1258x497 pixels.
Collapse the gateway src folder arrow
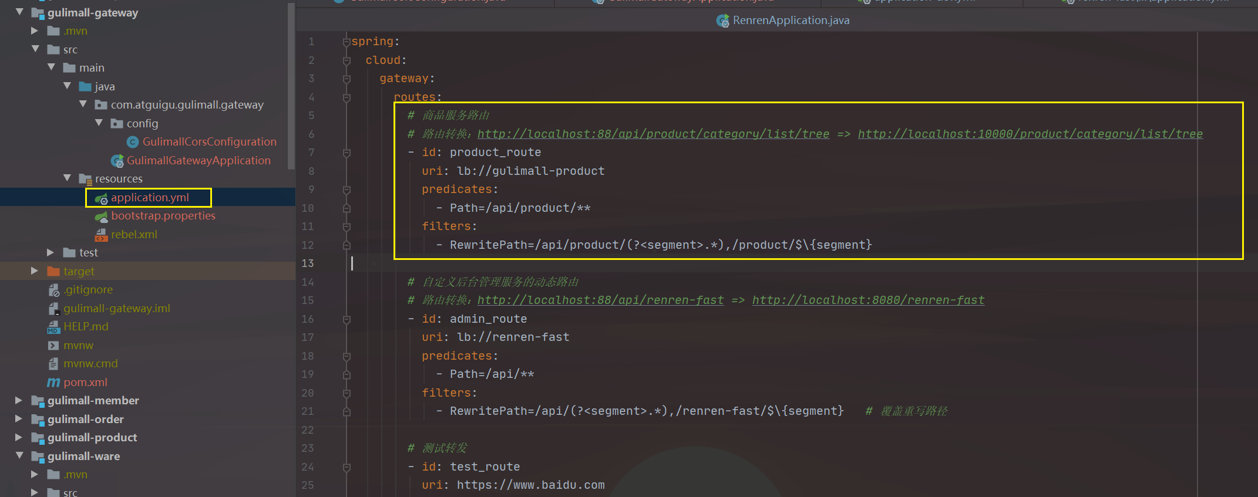pyautogui.click(x=35, y=49)
